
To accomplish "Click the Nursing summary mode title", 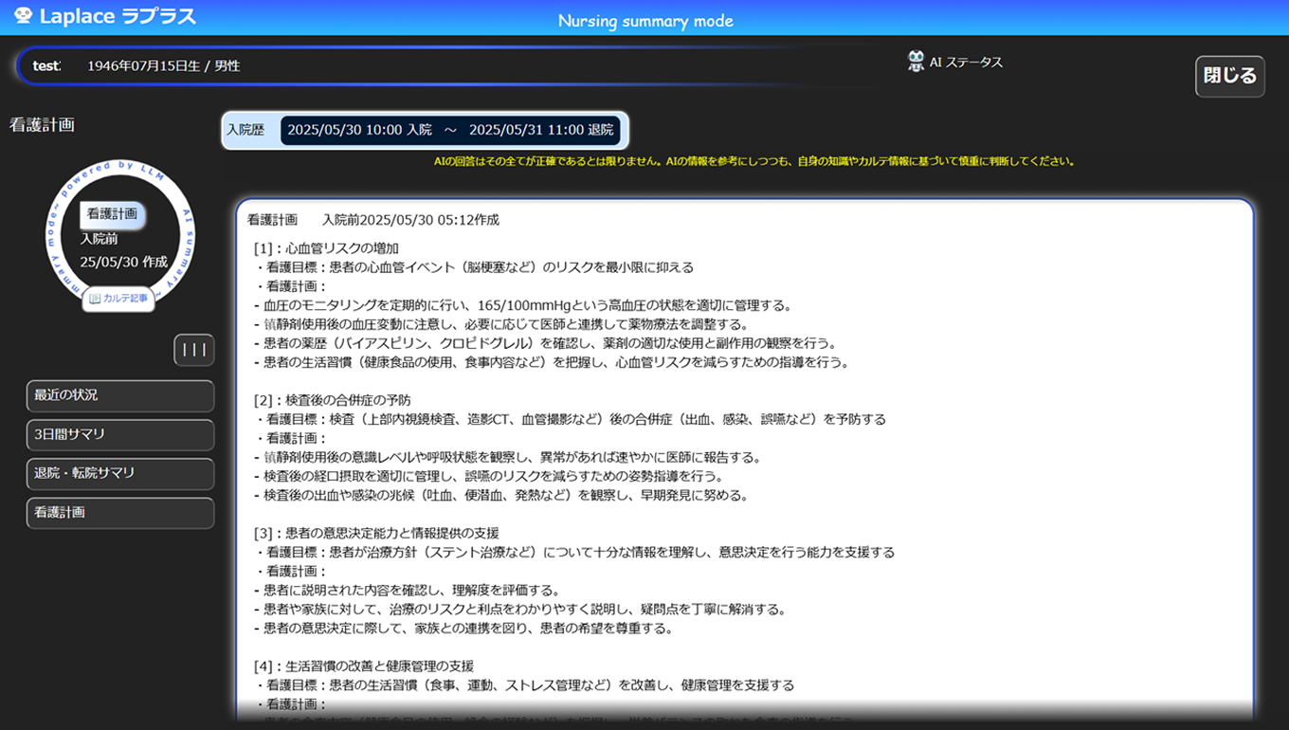I will point(644,21).
